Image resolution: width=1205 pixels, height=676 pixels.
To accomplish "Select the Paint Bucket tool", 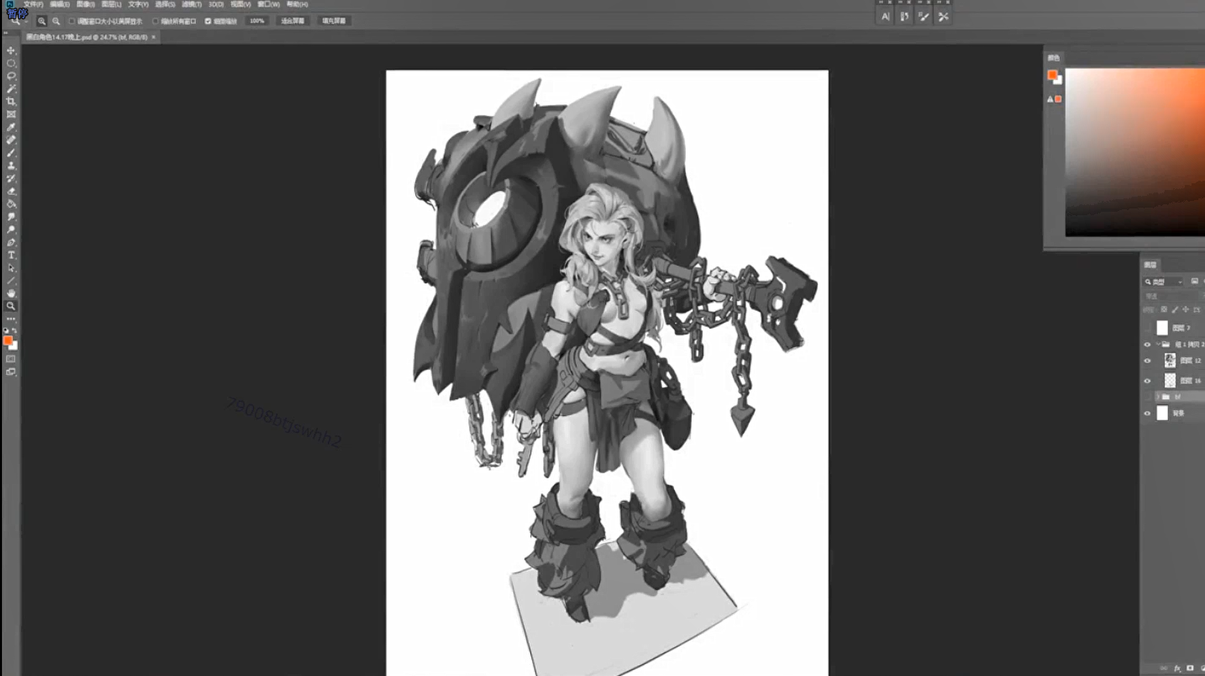I will (11, 203).
